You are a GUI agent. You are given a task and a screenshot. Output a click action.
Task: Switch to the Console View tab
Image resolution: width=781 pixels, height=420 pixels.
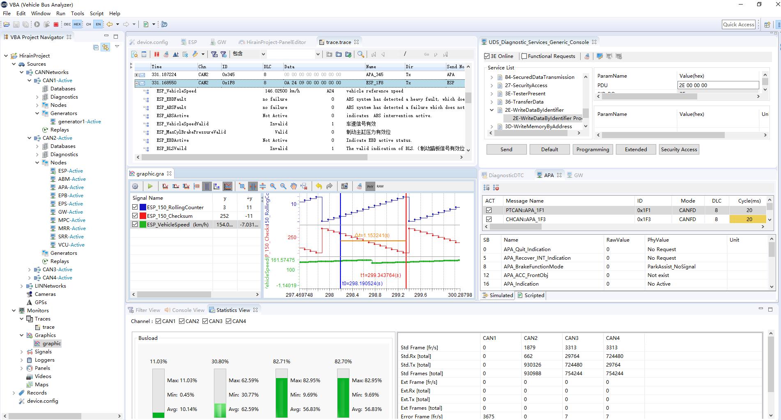(x=184, y=310)
